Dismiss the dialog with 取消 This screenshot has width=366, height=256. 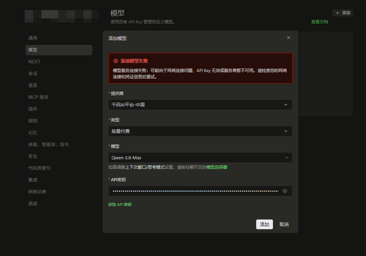click(x=284, y=224)
